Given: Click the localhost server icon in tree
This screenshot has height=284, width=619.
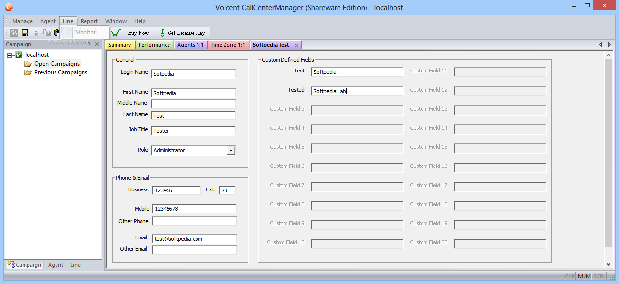Looking at the screenshot, I should [19, 55].
